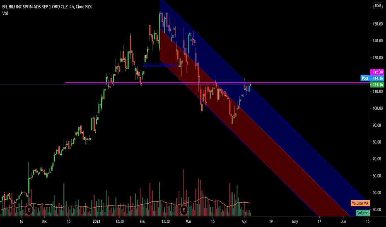
Task: Click the Dec date axis label
Action: pyautogui.click(x=44, y=222)
